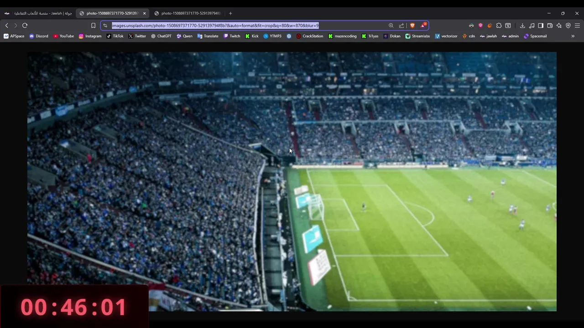Screen dimensions: 584x328
Task: Close the active photo tab
Action: pyautogui.click(x=144, y=13)
